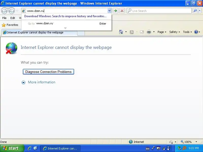The image size is (203, 152).
Task: Open the zoom level dropdown arrow
Action: click(196, 142)
